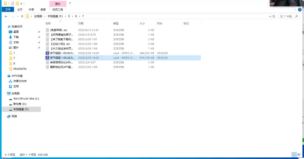Select the 【永久地址发布页 text file
Viewport: 304px width, 159px height.
click(x=123, y=49)
